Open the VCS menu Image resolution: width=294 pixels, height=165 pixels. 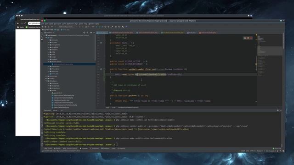[x=85, y=24]
